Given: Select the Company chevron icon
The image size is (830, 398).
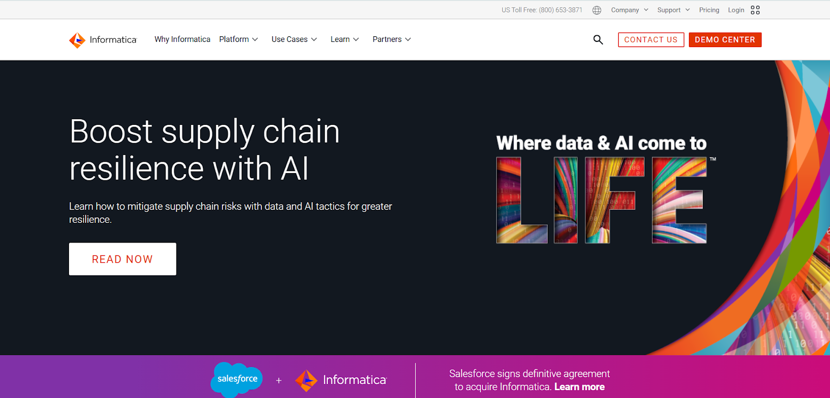Looking at the screenshot, I should pos(646,10).
